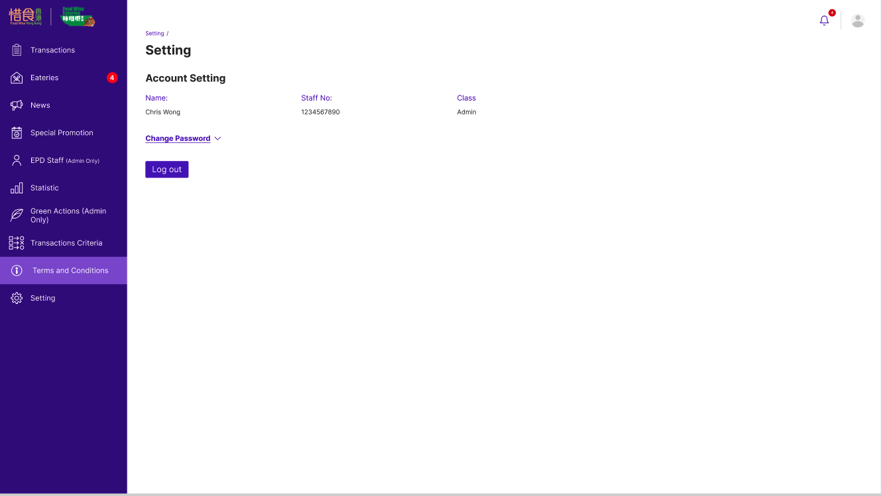This screenshot has width=881, height=496.
Task: Expand the Change Password chevron
Action: click(217, 138)
